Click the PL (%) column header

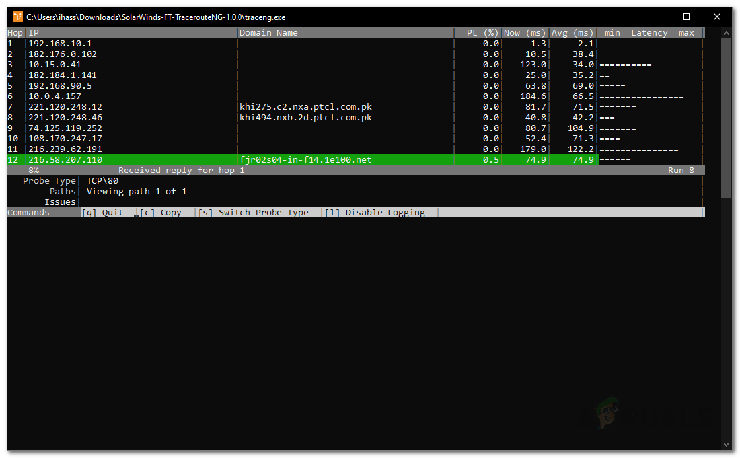[483, 33]
